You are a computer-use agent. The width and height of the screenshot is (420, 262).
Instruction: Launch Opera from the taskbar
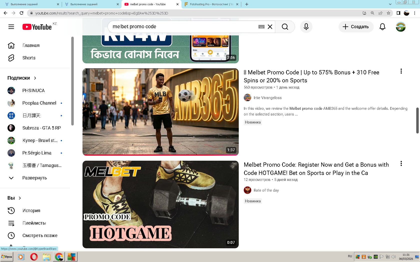pos(34,257)
